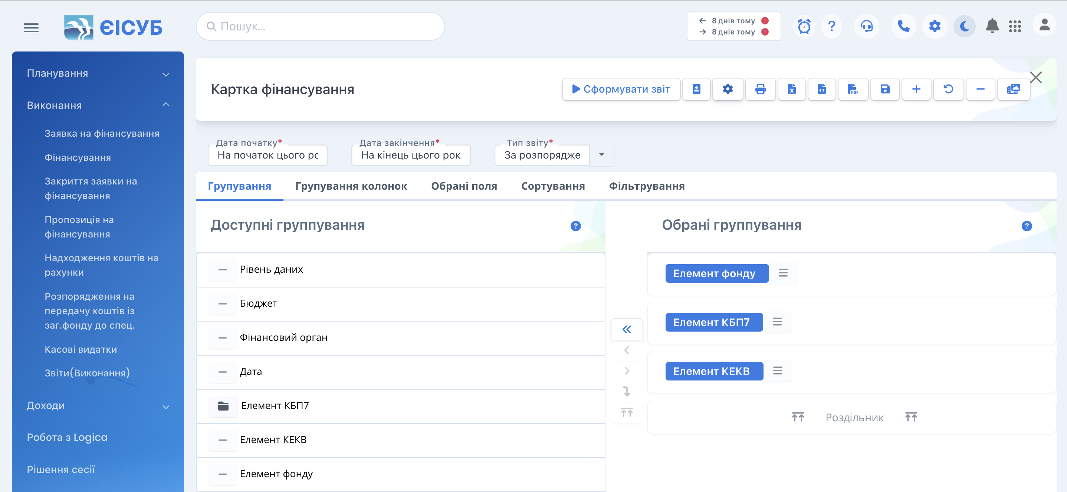
Task: Open the headset support icon
Action: [x=867, y=26]
